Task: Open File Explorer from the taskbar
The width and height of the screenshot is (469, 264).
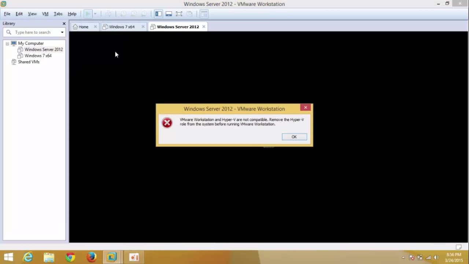Action: coord(49,257)
